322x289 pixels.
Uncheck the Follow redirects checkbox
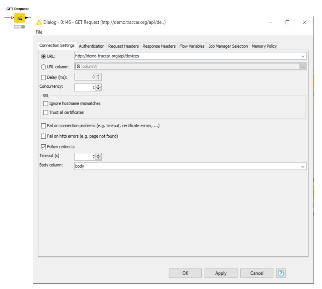tap(43, 147)
